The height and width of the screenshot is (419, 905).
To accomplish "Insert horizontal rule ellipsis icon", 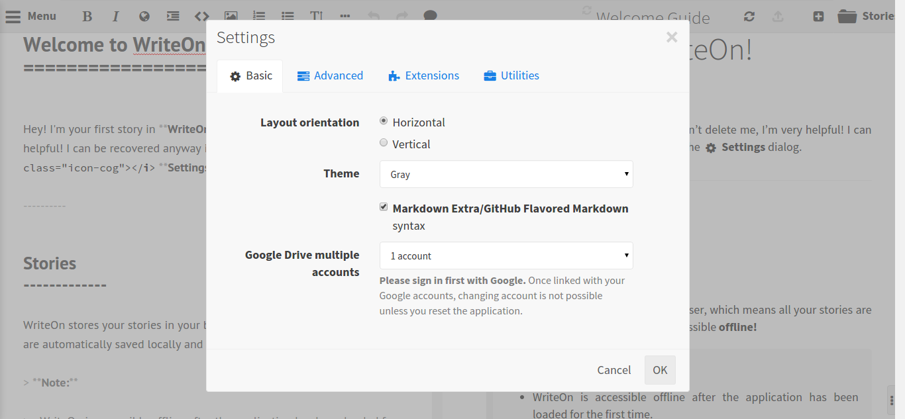I will 345,17.
